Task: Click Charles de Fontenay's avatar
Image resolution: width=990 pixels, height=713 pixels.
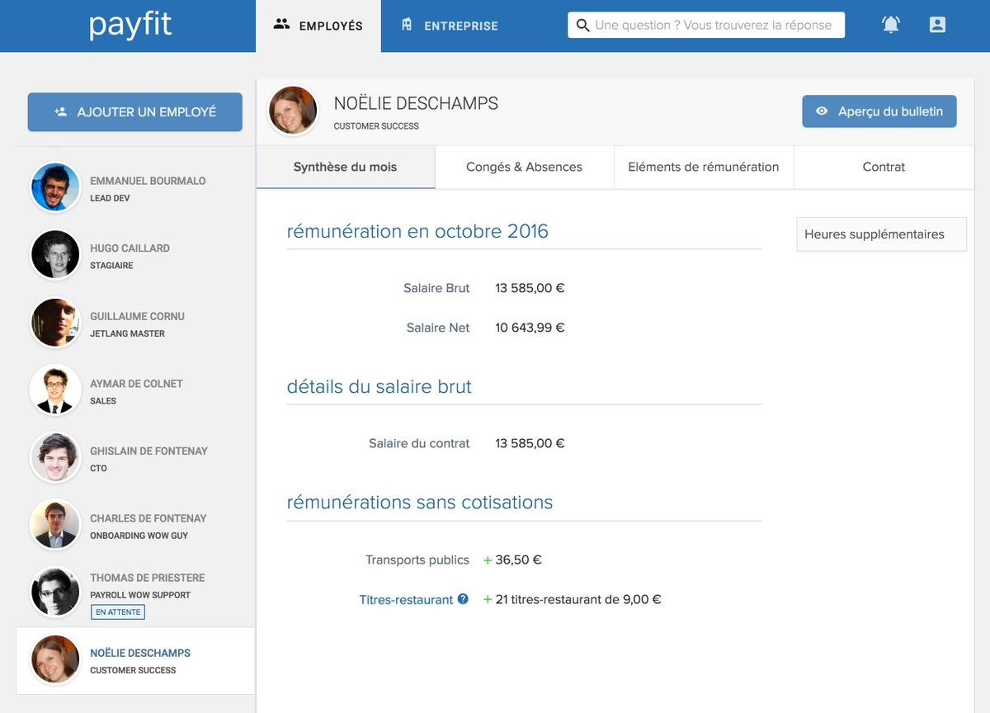Action: click(55, 525)
